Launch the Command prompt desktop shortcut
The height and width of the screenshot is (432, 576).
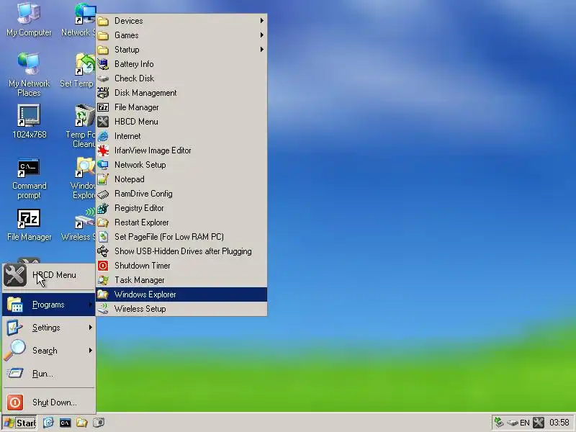click(29, 179)
